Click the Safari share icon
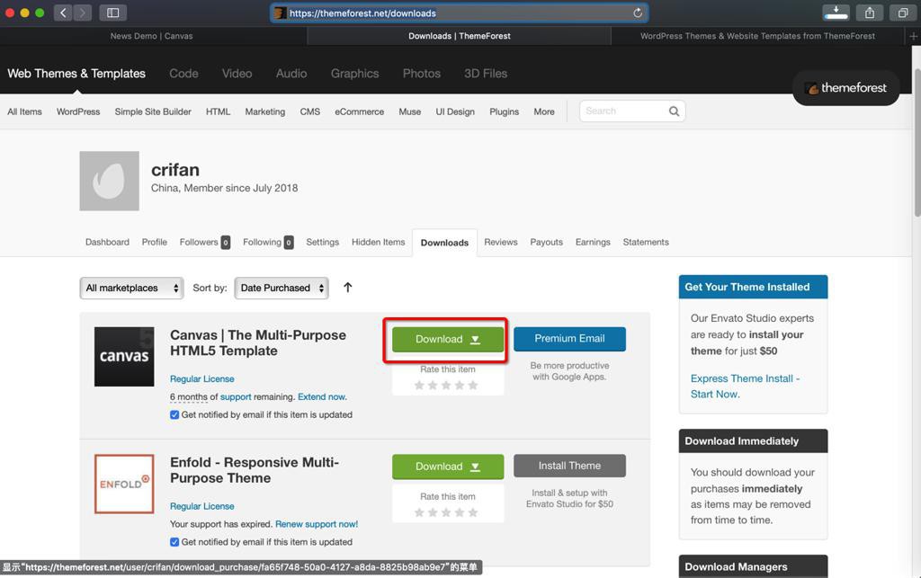This screenshot has width=921, height=578. pos(870,13)
